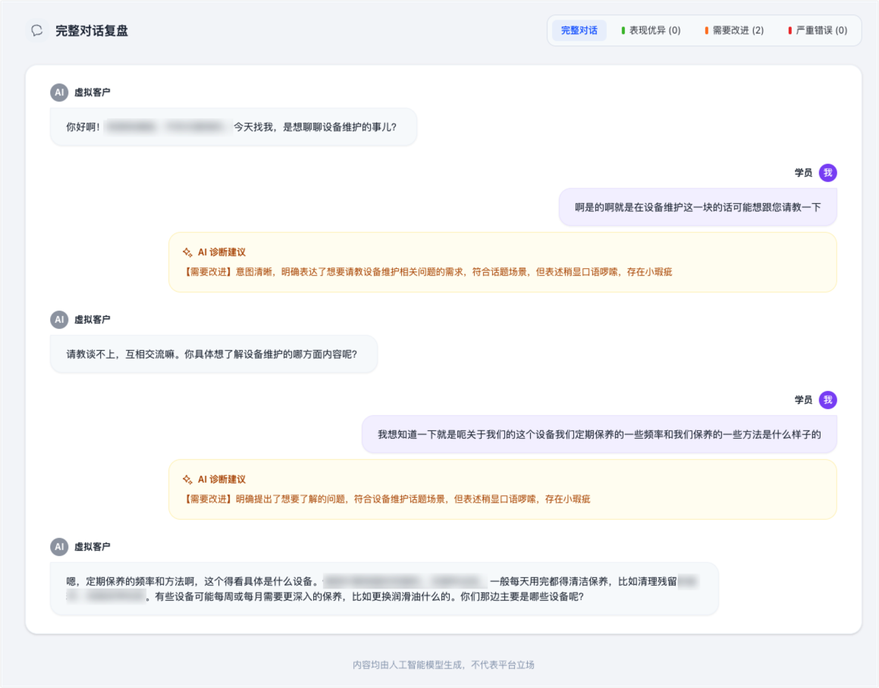879x688 pixels.
Task: Switch to the 完整对话 tab
Action: pyautogui.click(x=579, y=30)
